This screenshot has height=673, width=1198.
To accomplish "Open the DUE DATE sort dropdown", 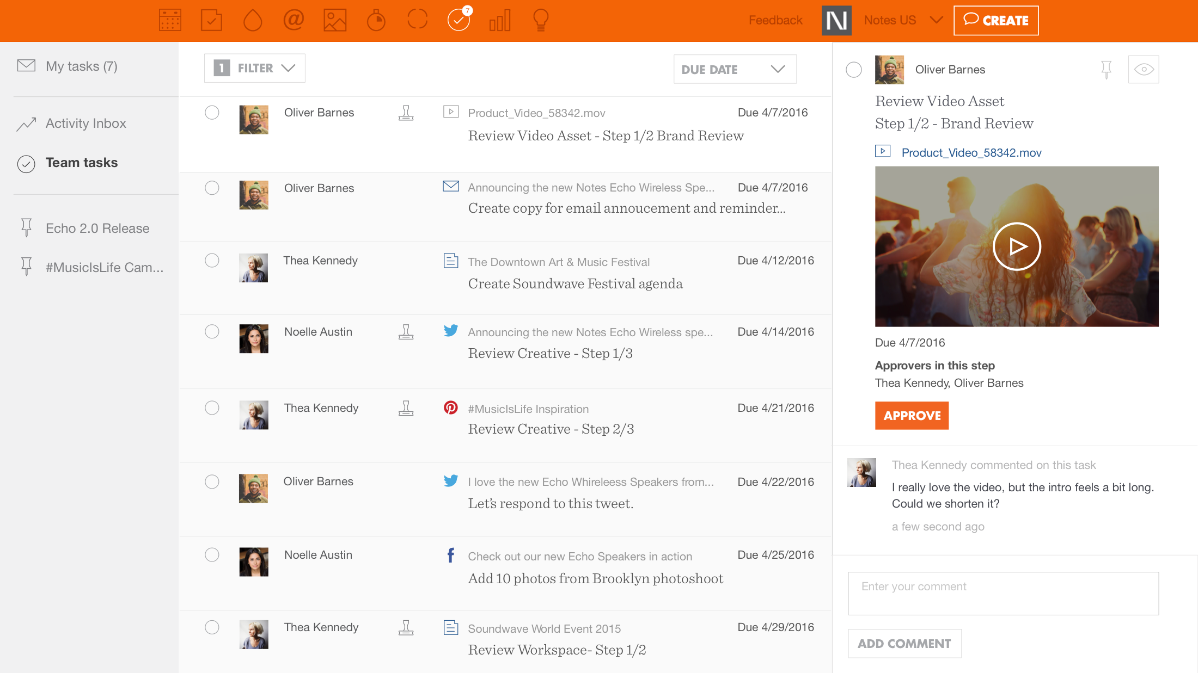I will click(735, 69).
